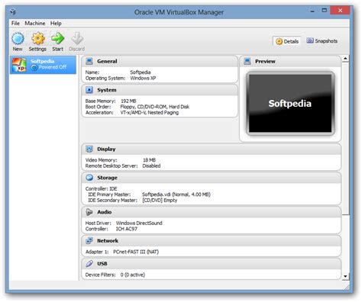Click the Powered Off state icon
This screenshot has height=302, width=362.
tap(34, 68)
